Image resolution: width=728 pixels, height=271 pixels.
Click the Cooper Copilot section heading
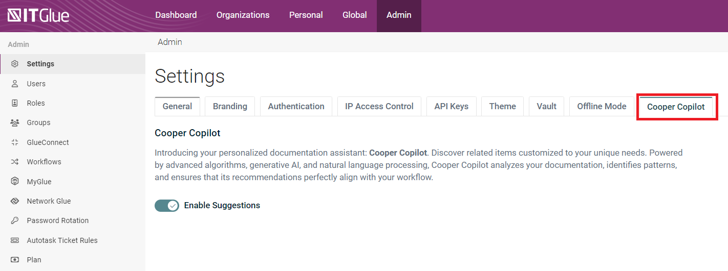click(x=187, y=133)
